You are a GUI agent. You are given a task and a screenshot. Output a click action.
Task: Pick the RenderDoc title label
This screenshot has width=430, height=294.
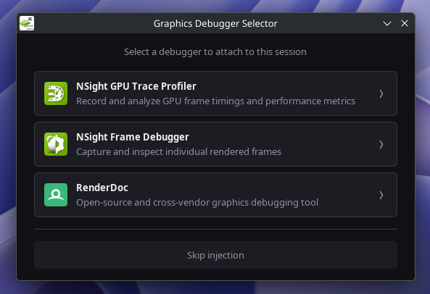[102, 188]
